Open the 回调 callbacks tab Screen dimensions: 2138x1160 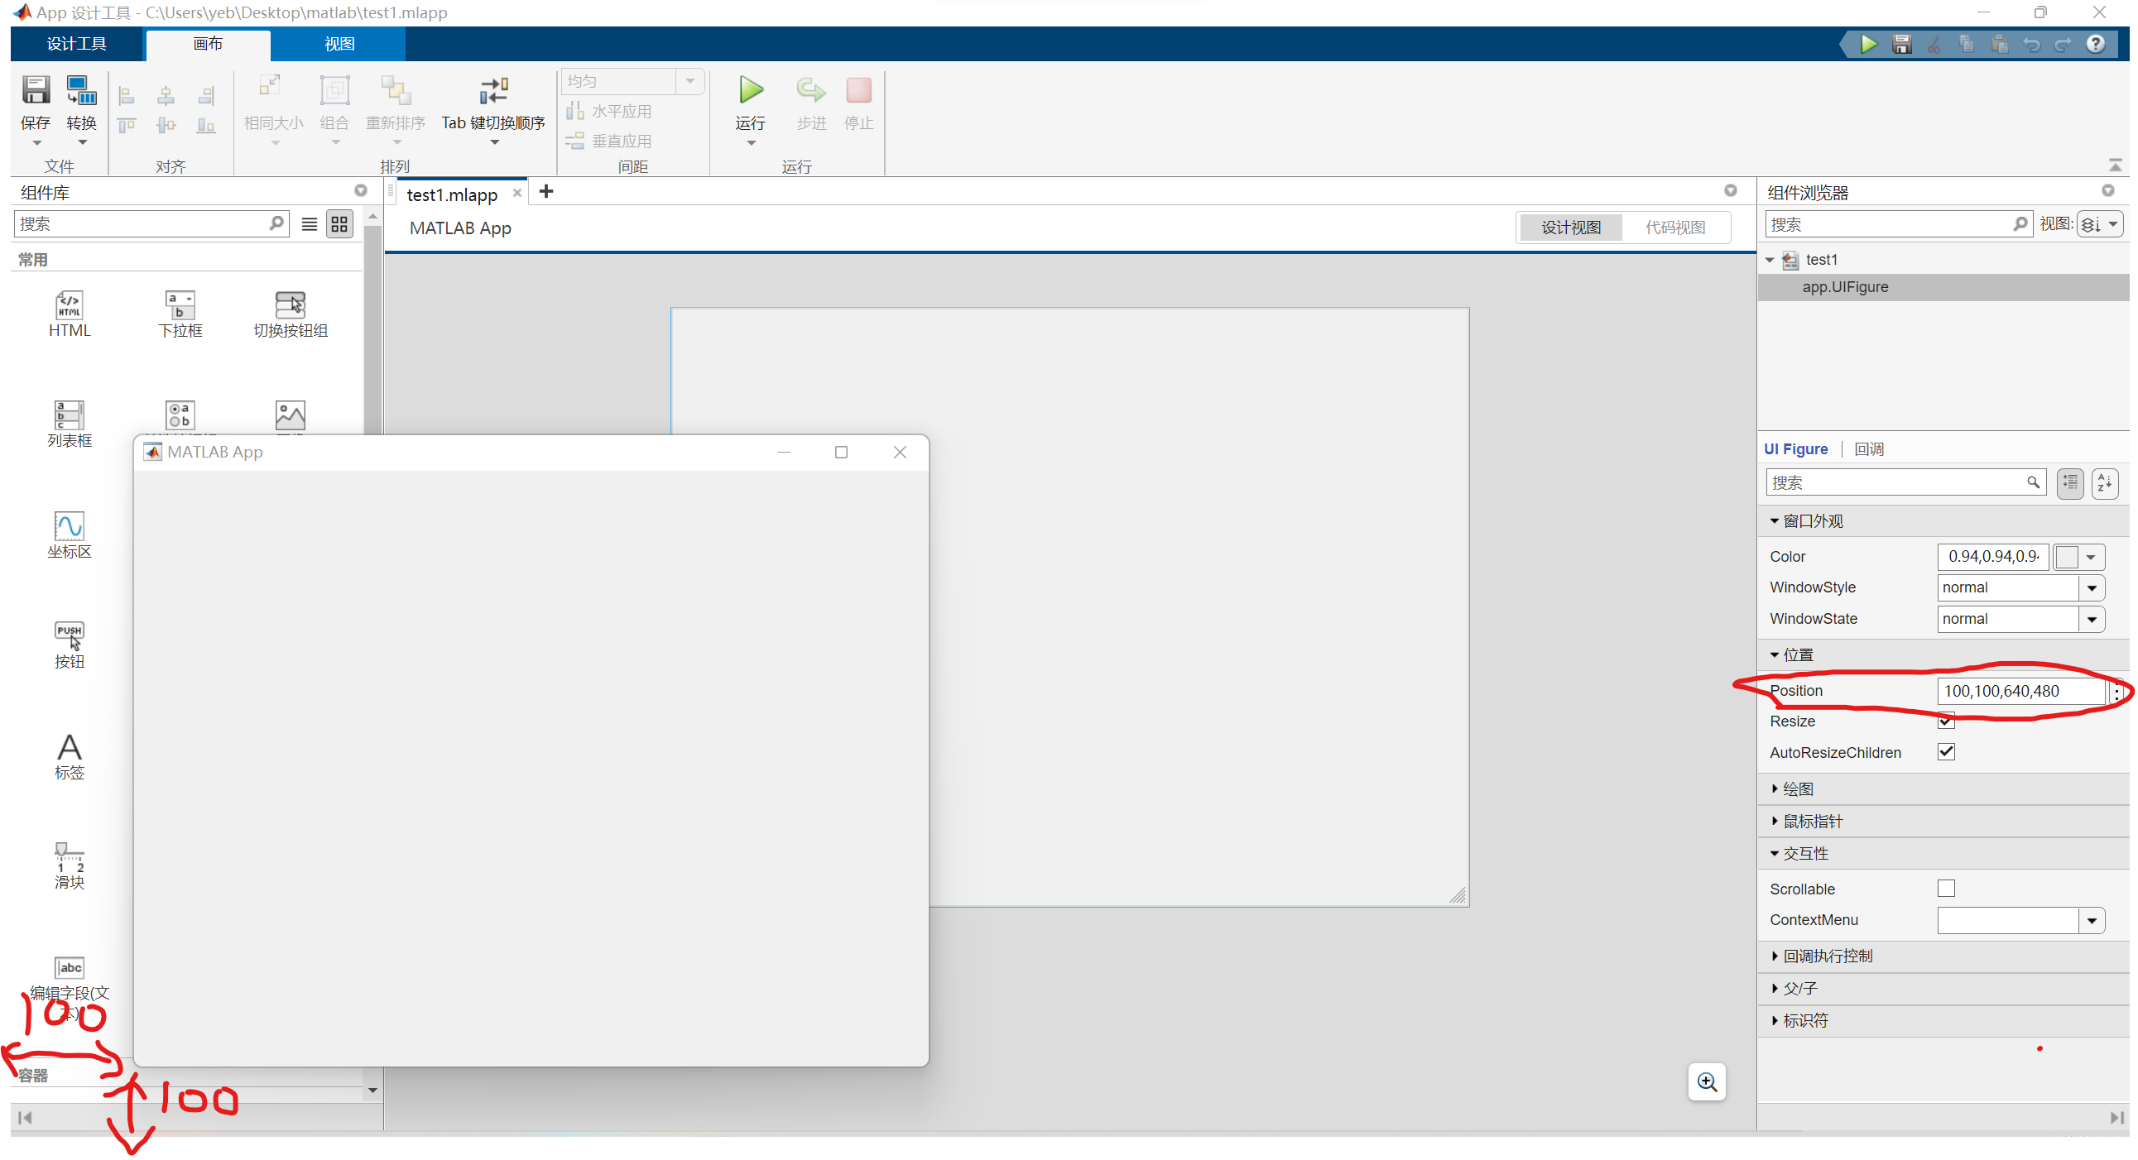click(1868, 449)
